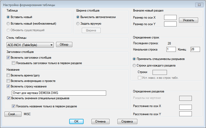
Task: Click the 'Размер по оси X' field
Action: point(170,18)
